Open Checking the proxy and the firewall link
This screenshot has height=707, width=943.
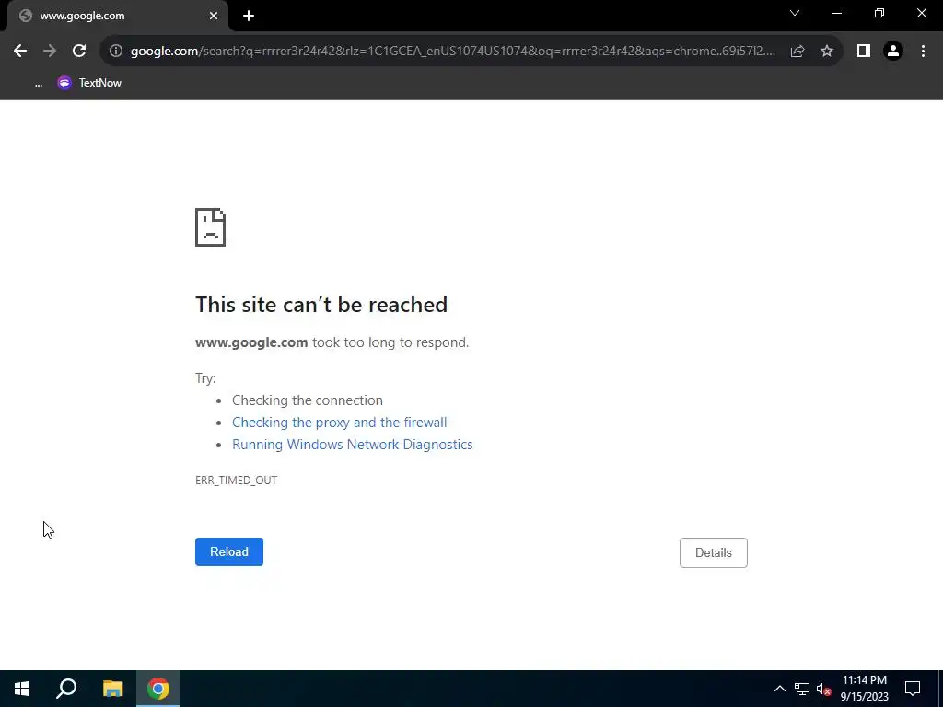pyautogui.click(x=339, y=423)
